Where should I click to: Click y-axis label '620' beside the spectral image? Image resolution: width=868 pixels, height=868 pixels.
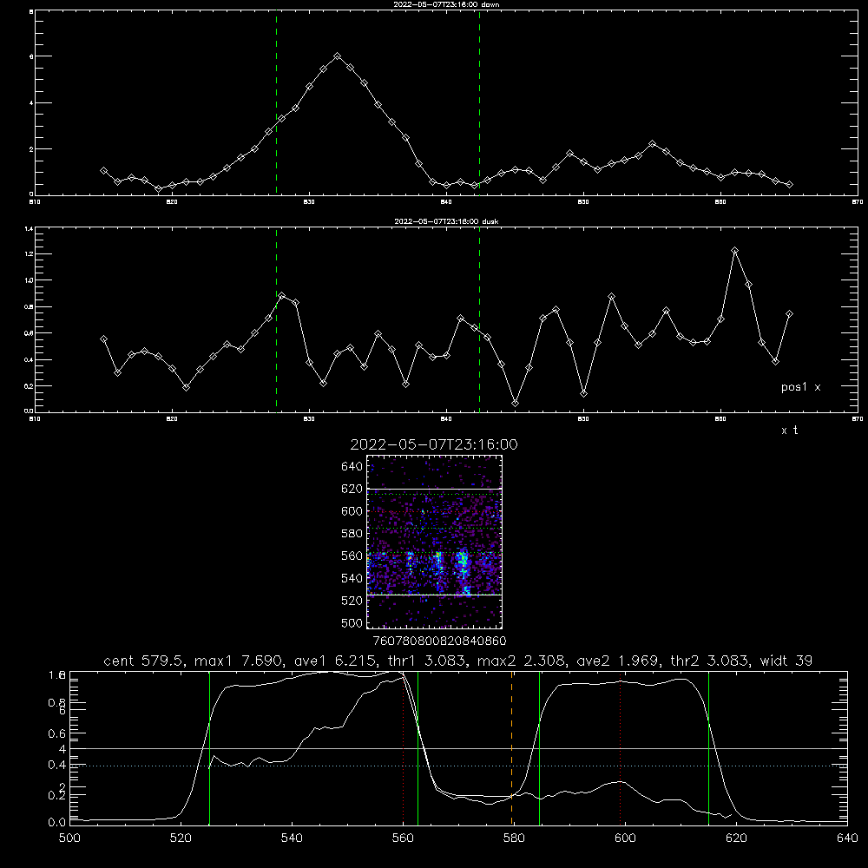pos(352,489)
